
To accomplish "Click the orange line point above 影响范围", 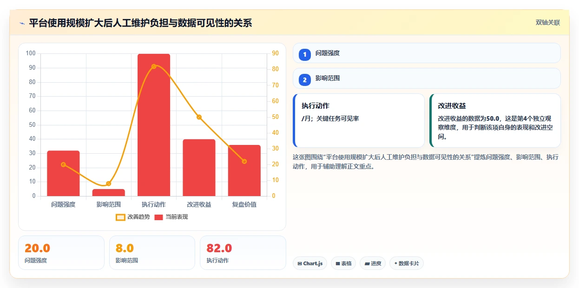I will point(109,183).
